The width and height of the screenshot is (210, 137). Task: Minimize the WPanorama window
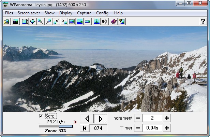[180, 3]
